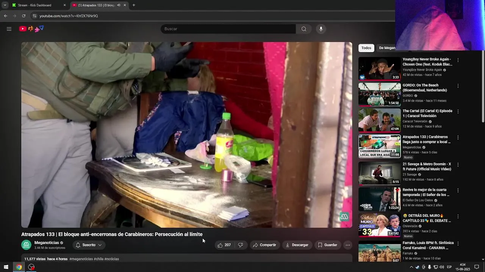Show hidden system tray icons

tap(411, 267)
